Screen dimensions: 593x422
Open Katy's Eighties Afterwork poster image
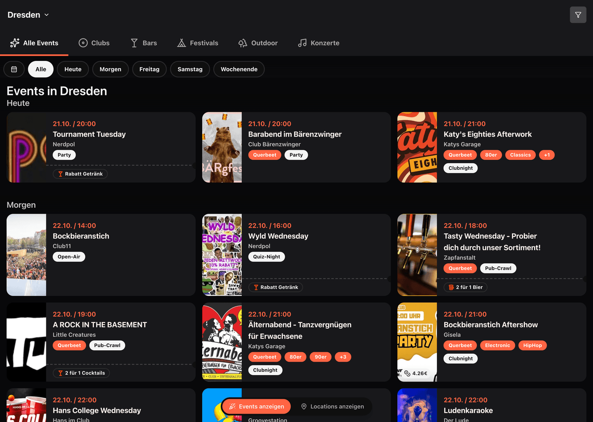[417, 147]
